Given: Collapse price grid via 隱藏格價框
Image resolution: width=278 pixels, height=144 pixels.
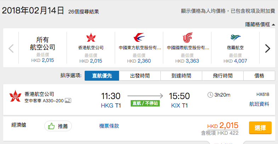Looking at the screenshot, I should [x=260, y=24].
